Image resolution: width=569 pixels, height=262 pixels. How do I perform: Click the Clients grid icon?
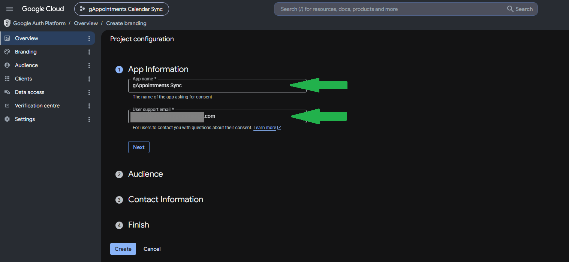(7, 79)
